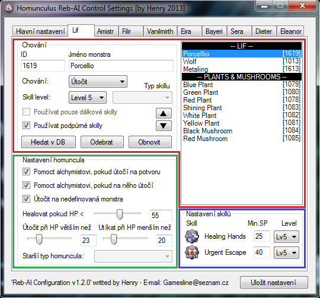The height and width of the screenshot is (298, 320).
Task: Switch to the Vanilmirth tab
Action: (x=160, y=31)
